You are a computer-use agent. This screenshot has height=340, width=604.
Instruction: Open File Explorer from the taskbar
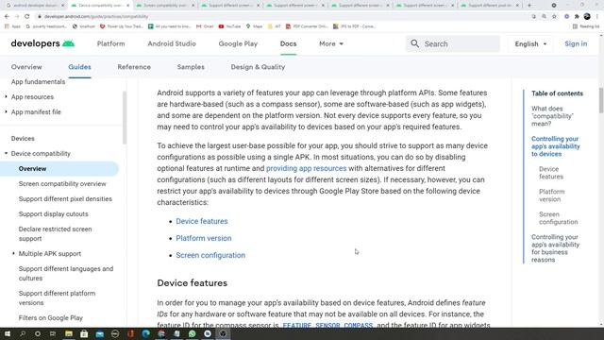click(69, 333)
